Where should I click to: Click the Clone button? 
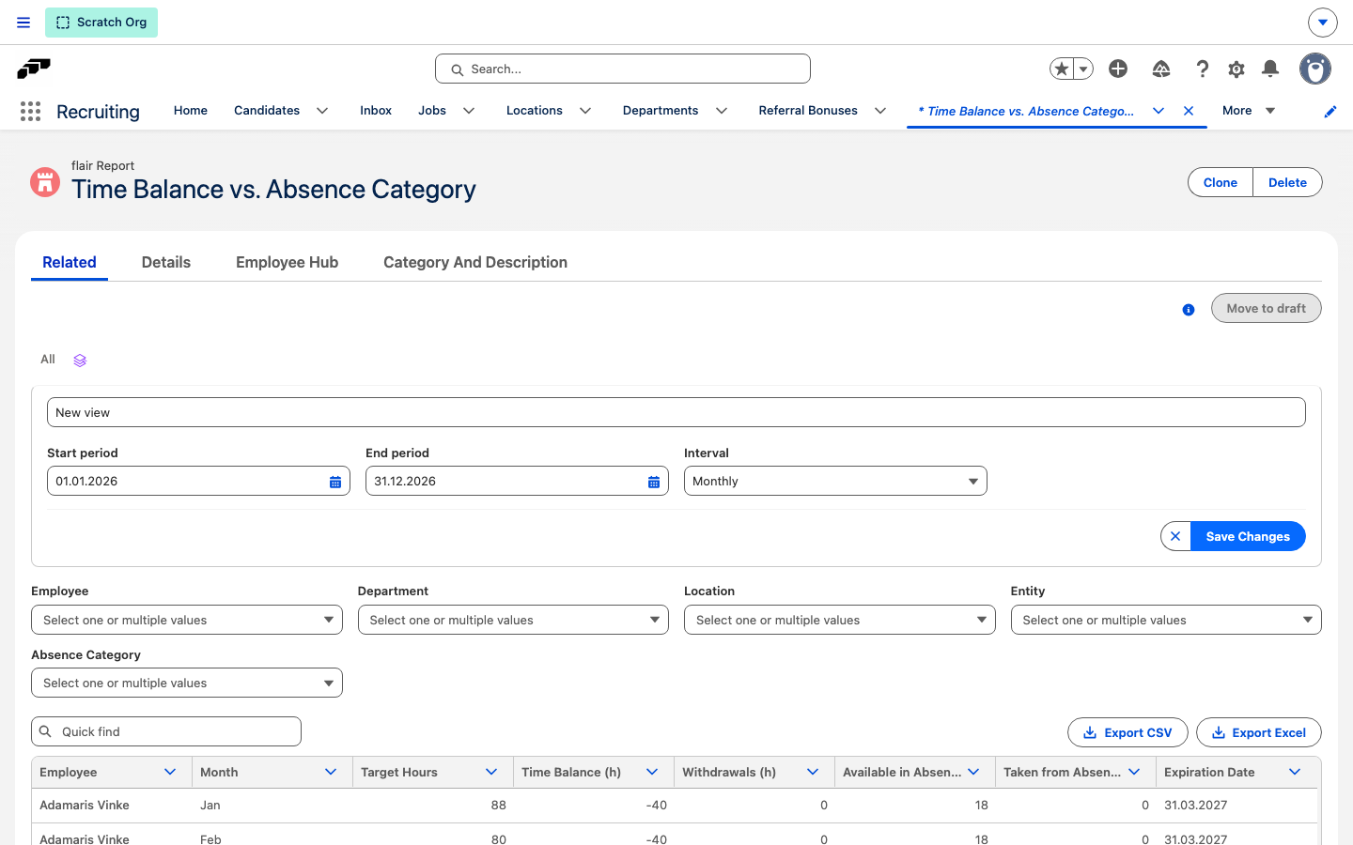click(1221, 182)
